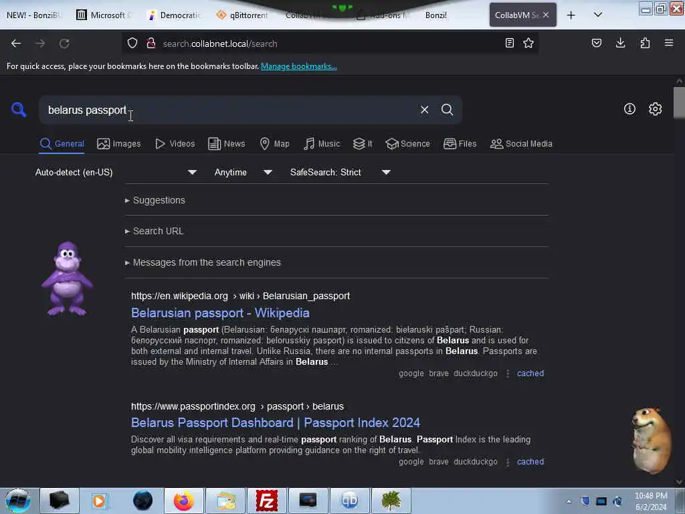Switch to the Microsoft tab

click(x=104, y=15)
